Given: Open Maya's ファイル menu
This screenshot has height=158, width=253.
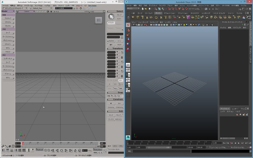Looking at the screenshot, I should pyautogui.click(x=129, y=5).
